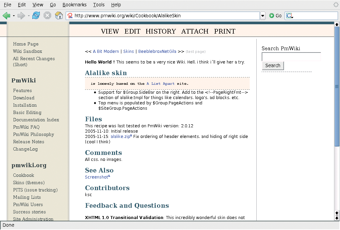The height and width of the screenshot is (230, 340).
Task: Click the vertical scrollbar thumb
Action: click(337, 86)
